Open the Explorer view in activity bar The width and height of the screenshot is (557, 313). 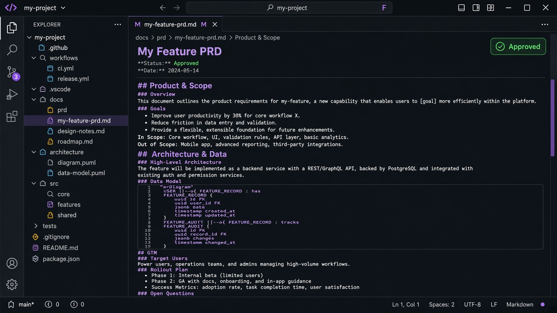(x=12, y=28)
